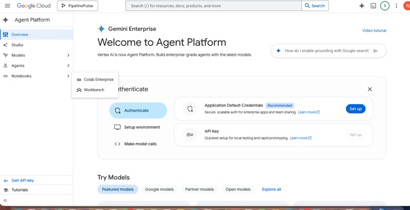The height and width of the screenshot is (210, 410).
Task: Select Notebooks in the sidebar
Action: click(37, 76)
